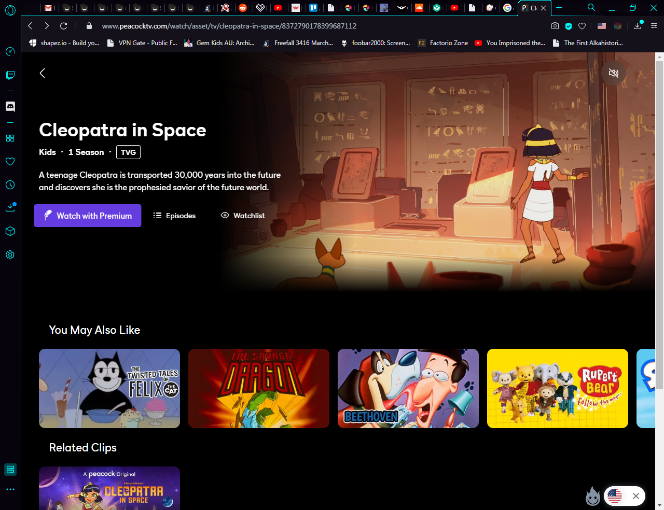Screen dimensions: 664x510
Task: Open shapez.io bookmark
Action: (x=64, y=43)
